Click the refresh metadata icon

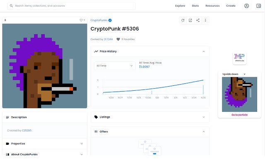[183, 20]
